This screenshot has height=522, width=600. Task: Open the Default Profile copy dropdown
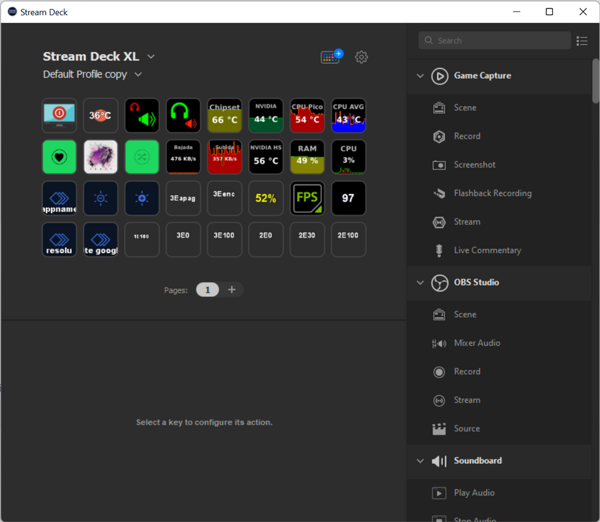pos(138,74)
